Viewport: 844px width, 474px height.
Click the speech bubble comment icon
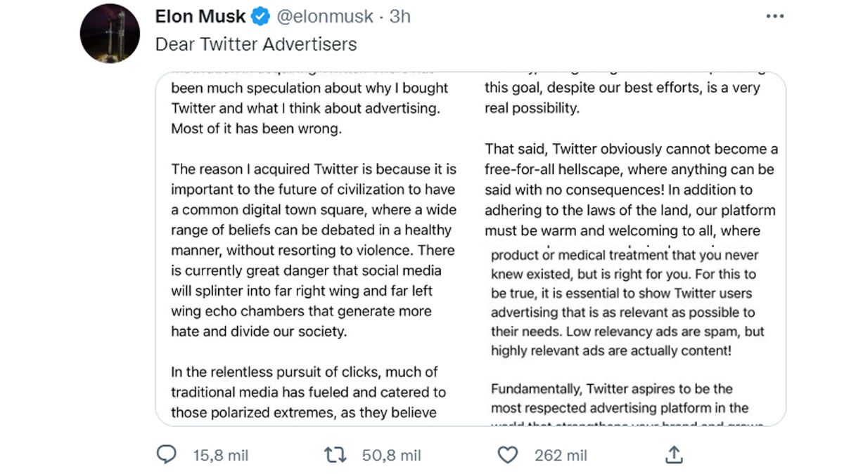point(166,455)
